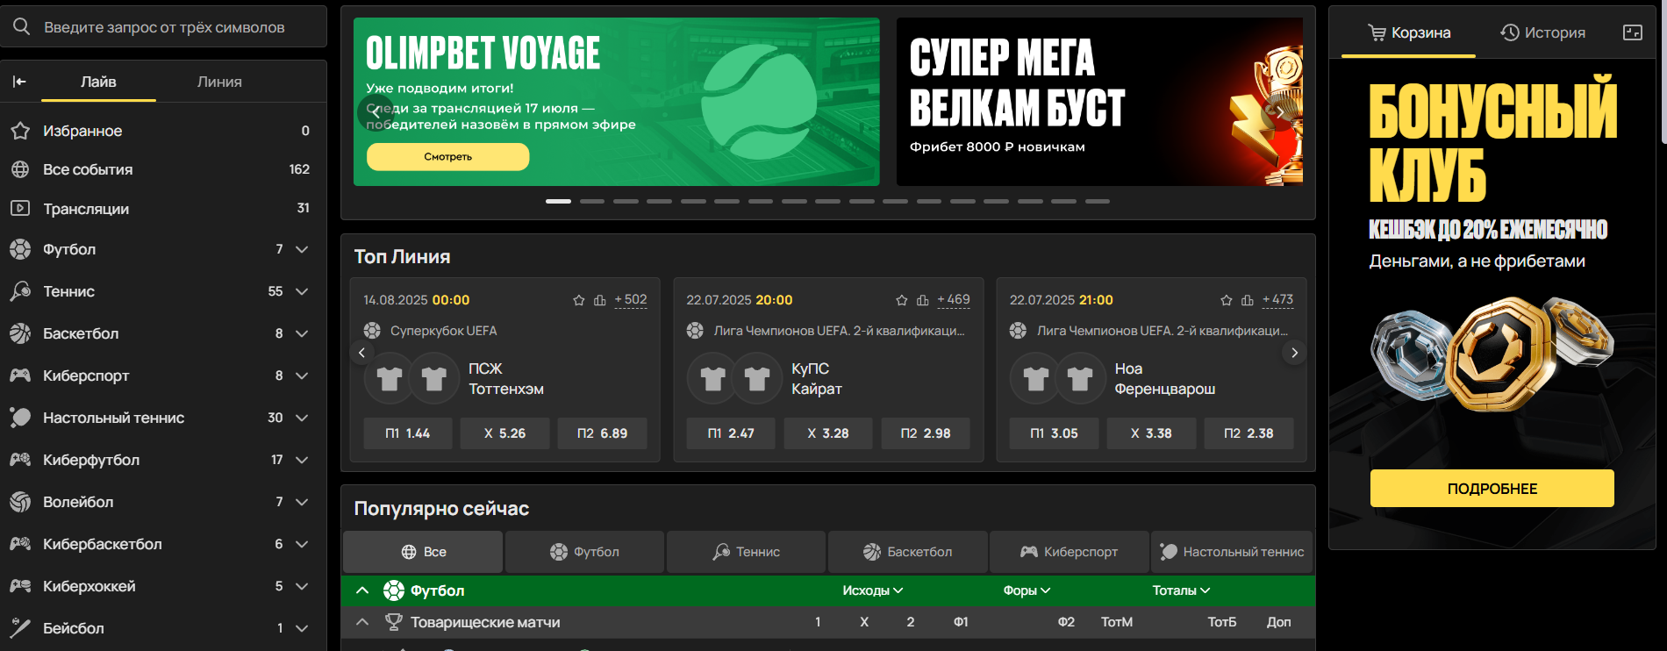Select last banner carousel indicator dash
The width and height of the screenshot is (1667, 651).
click(x=1098, y=201)
